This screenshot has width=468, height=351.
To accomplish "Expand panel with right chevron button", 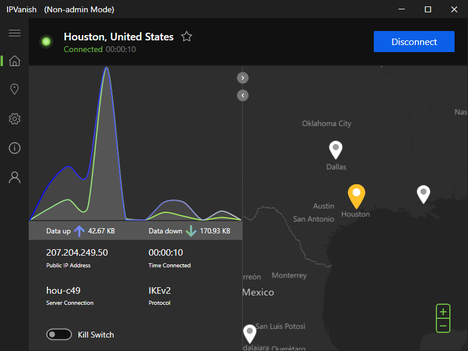I will click(x=243, y=78).
